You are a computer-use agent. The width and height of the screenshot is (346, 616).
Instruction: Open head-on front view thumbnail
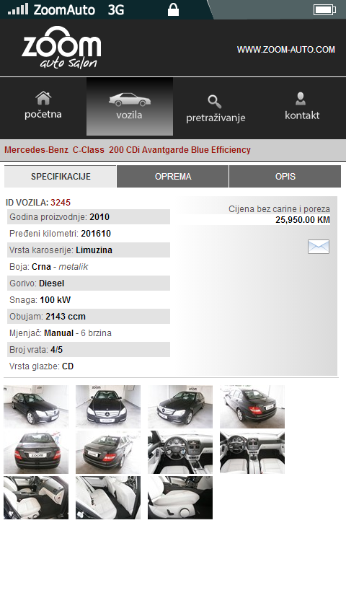[x=108, y=407]
